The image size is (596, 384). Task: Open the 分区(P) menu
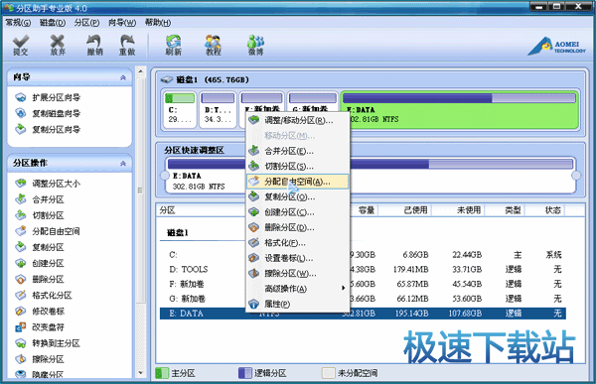point(87,23)
